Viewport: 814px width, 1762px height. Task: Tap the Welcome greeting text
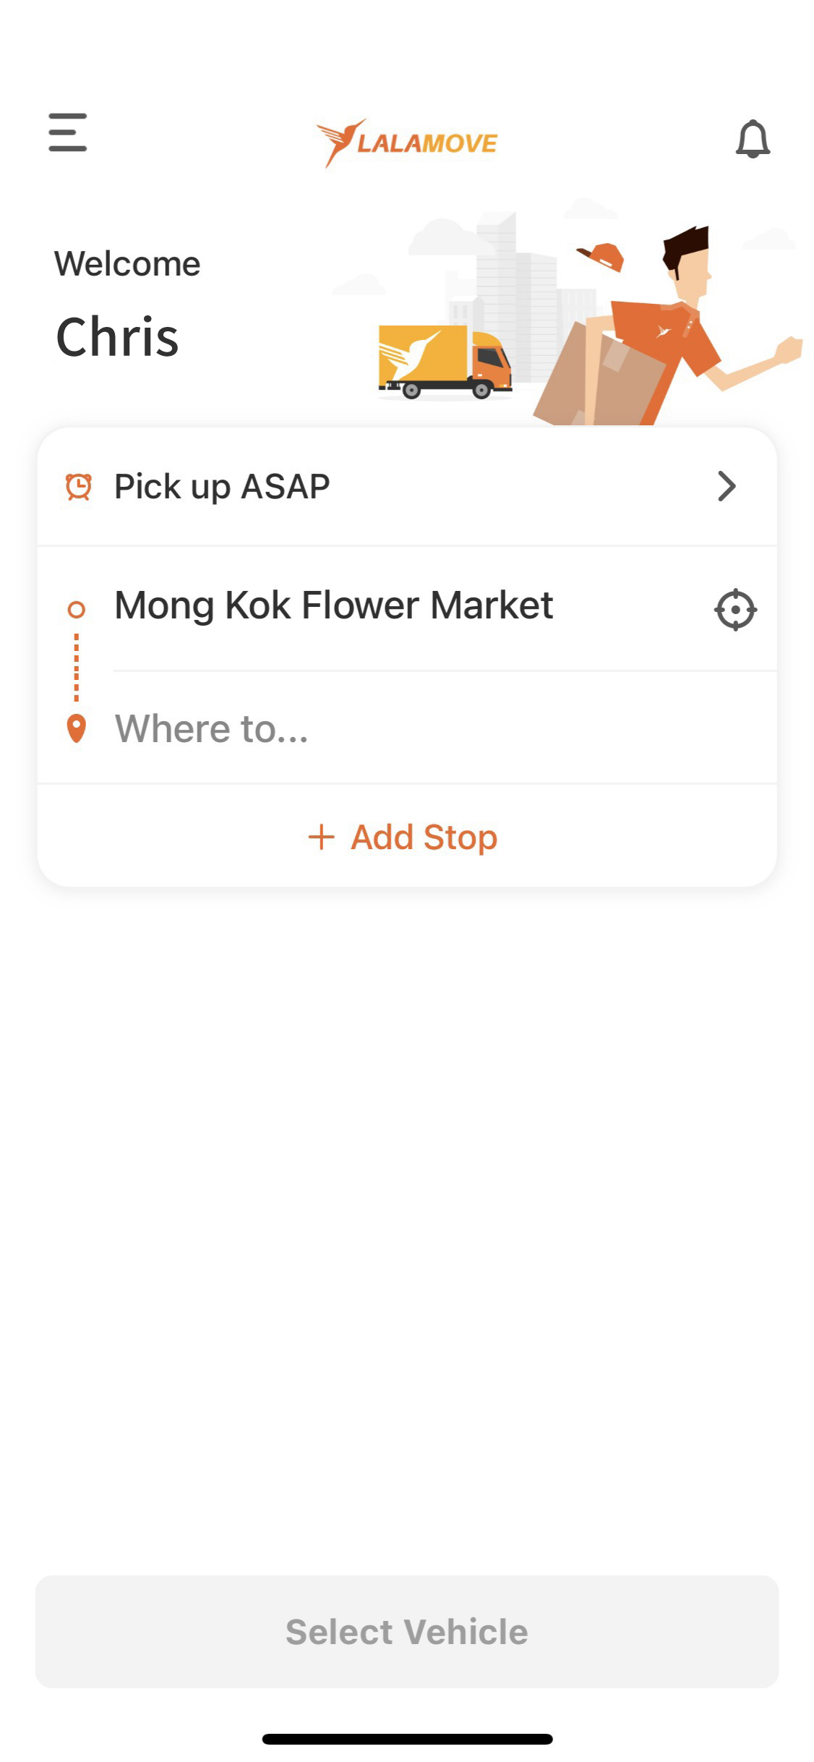click(x=127, y=263)
